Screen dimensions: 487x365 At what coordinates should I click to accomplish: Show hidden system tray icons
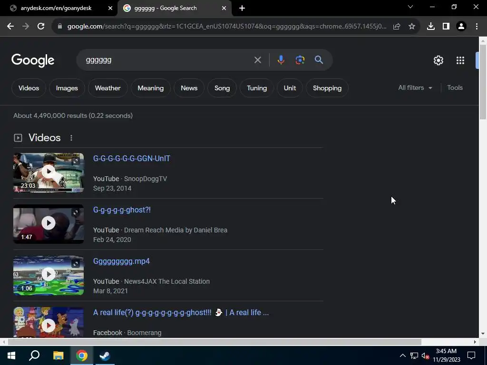point(402,355)
